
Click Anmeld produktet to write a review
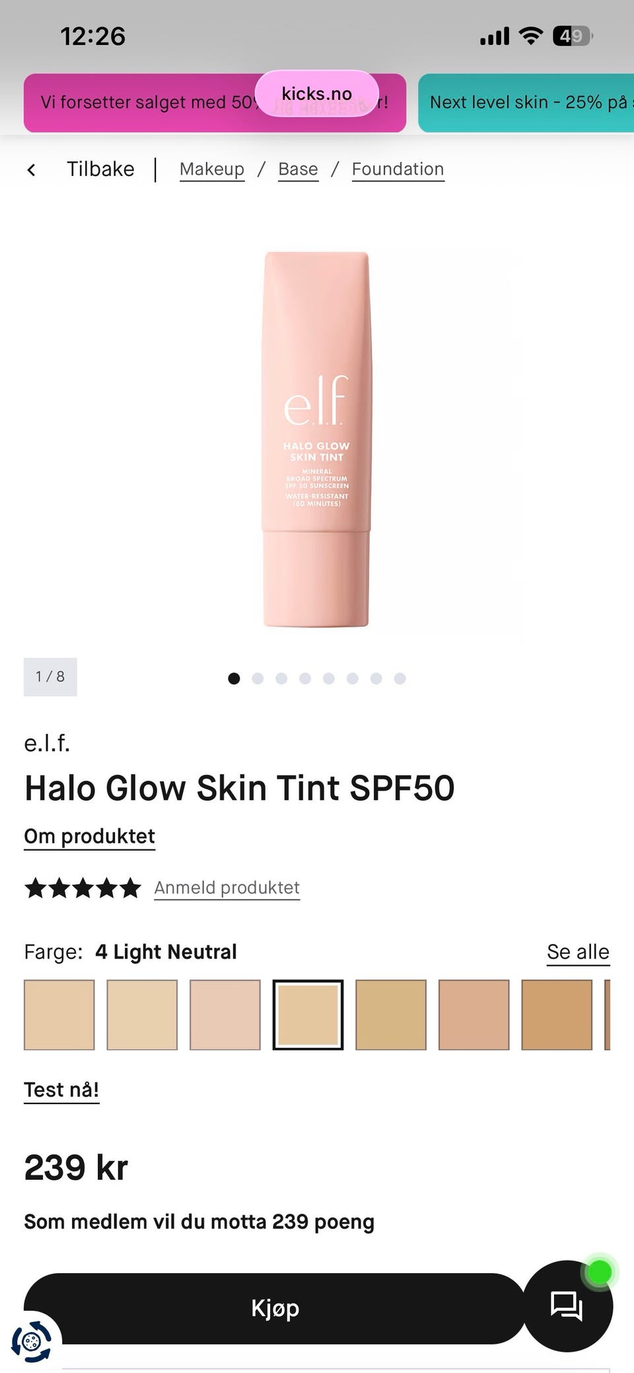[x=227, y=888]
